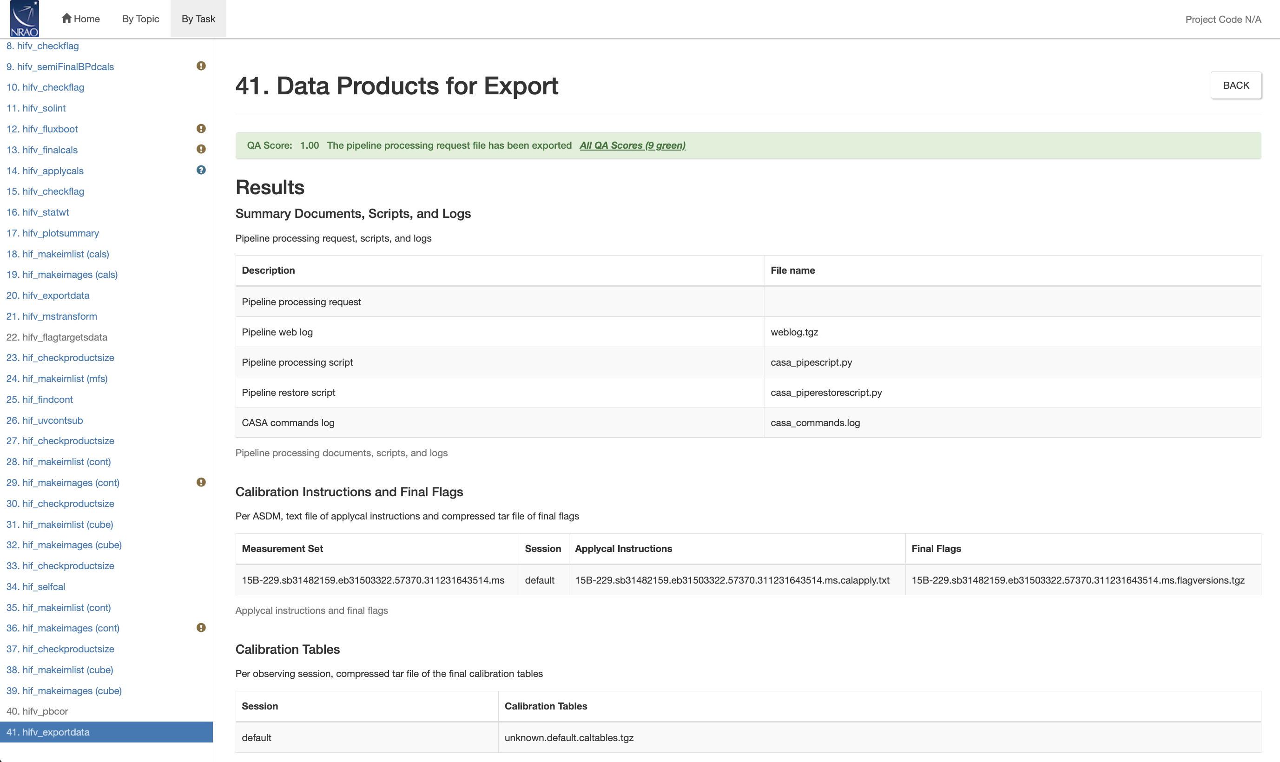
Task: Click QA Score 1.00 value
Action: click(x=309, y=145)
